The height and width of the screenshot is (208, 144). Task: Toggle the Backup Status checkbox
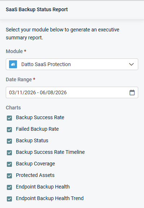point(9,141)
